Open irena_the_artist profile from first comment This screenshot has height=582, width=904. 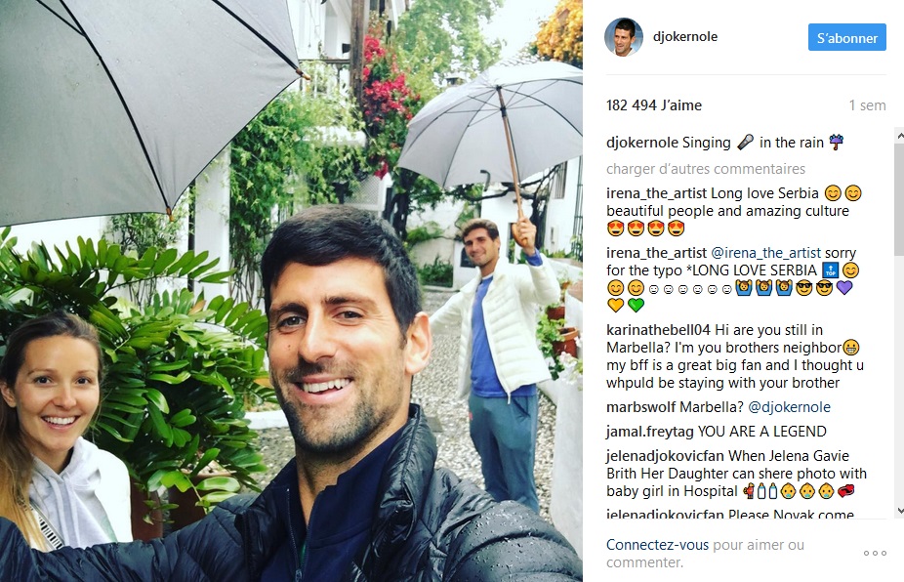click(x=656, y=193)
